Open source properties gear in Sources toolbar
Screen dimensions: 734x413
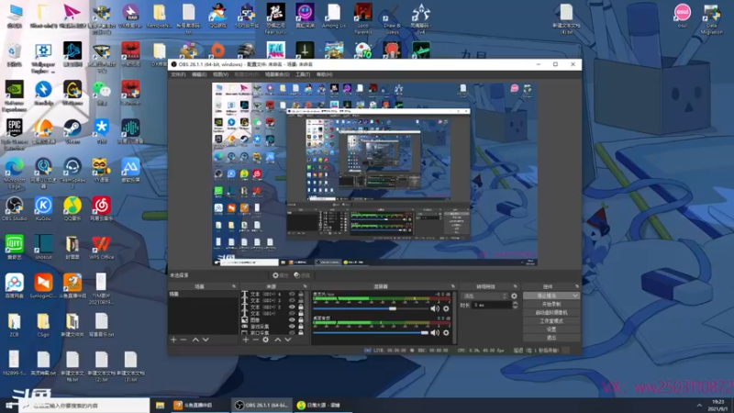(x=265, y=340)
